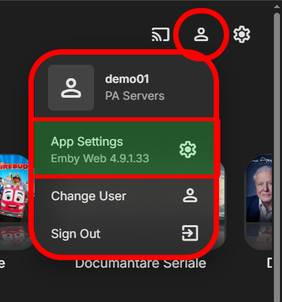Click the scrollbar up arrow
The image size is (282, 302).
click(277, 7)
